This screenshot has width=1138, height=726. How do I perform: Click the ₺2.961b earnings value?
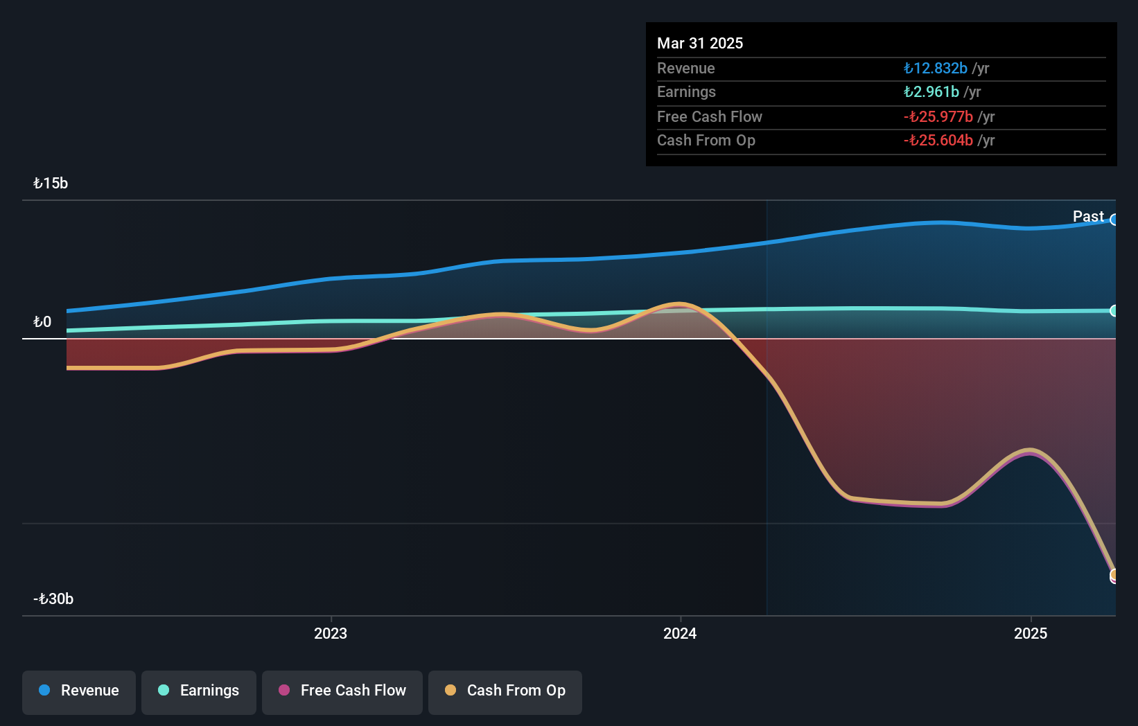pos(931,91)
